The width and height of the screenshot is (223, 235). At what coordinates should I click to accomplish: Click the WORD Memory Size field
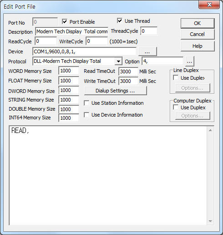pyautogui.click(x=69, y=71)
